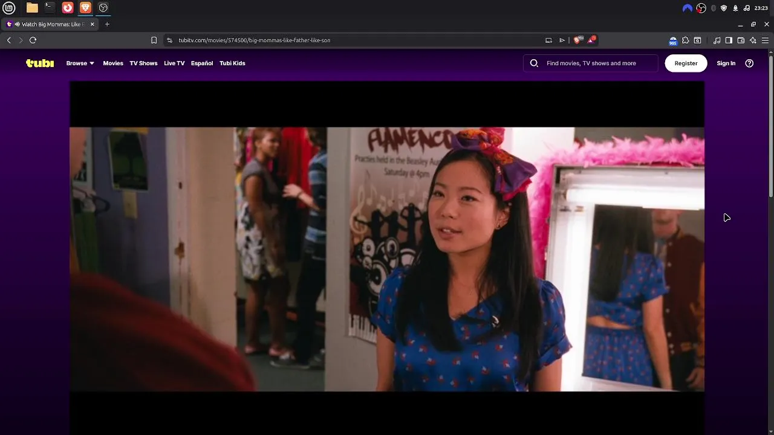Image resolution: width=774 pixels, height=435 pixels.
Task: Open the file manager folder icon
Action: [32, 8]
